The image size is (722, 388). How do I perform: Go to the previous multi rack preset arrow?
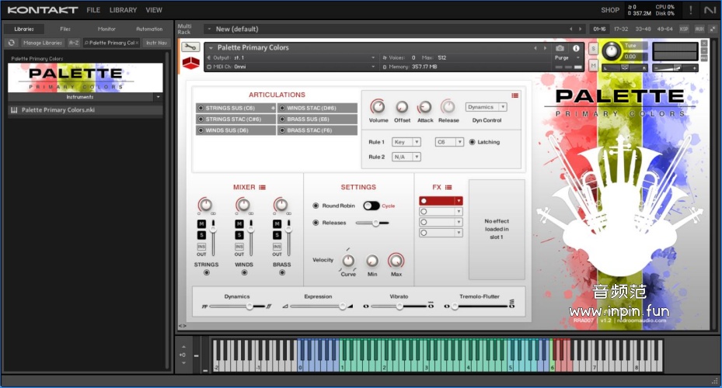pyautogui.click(x=571, y=29)
